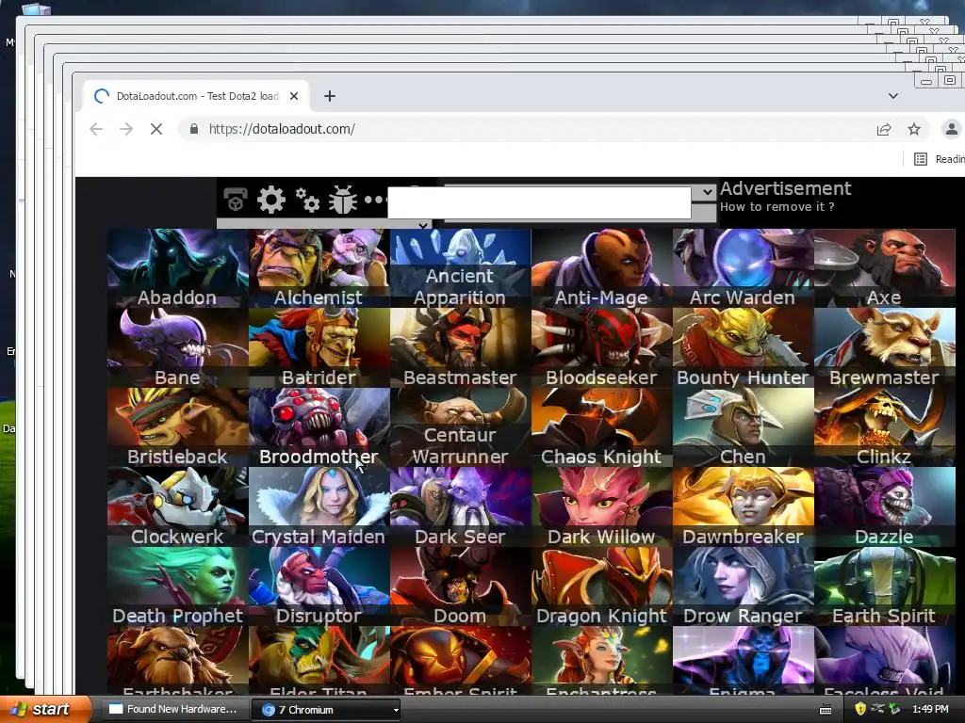Select the Chaos Knight hero

coord(601,426)
